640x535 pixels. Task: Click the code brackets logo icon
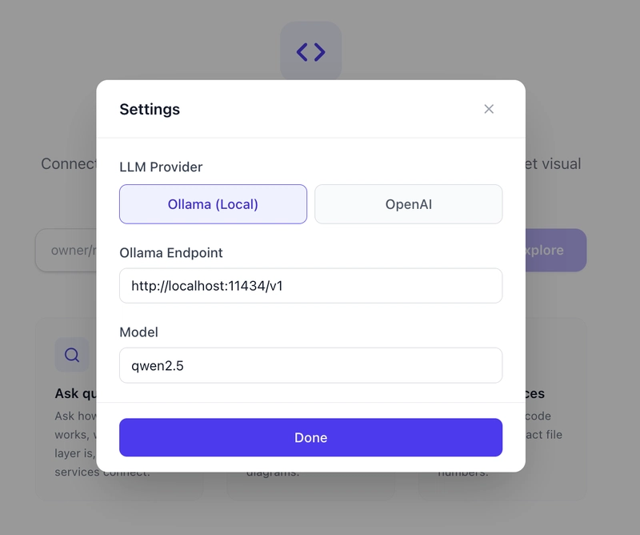[x=311, y=52]
